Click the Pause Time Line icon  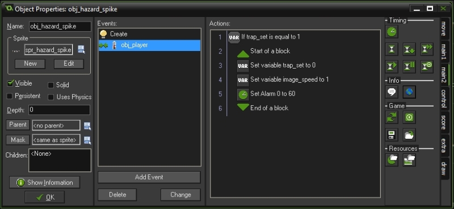click(409, 67)
